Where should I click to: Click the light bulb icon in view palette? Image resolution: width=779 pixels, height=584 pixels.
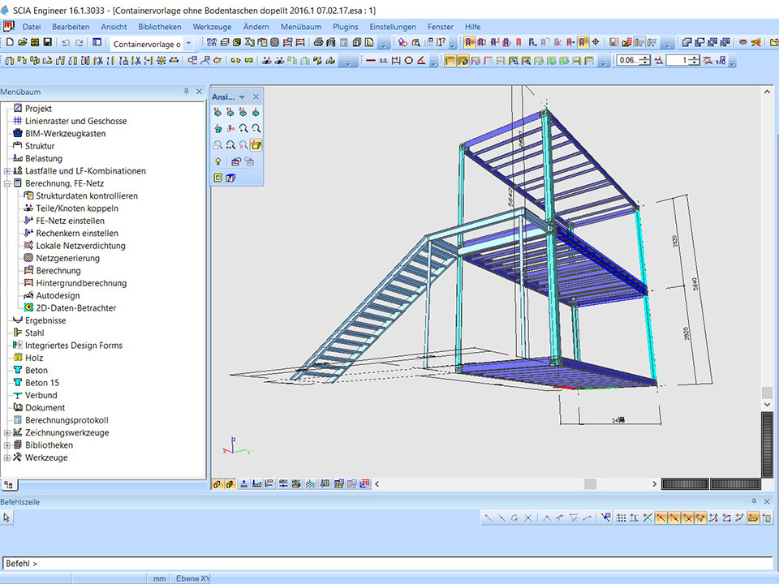click(218, 161)
